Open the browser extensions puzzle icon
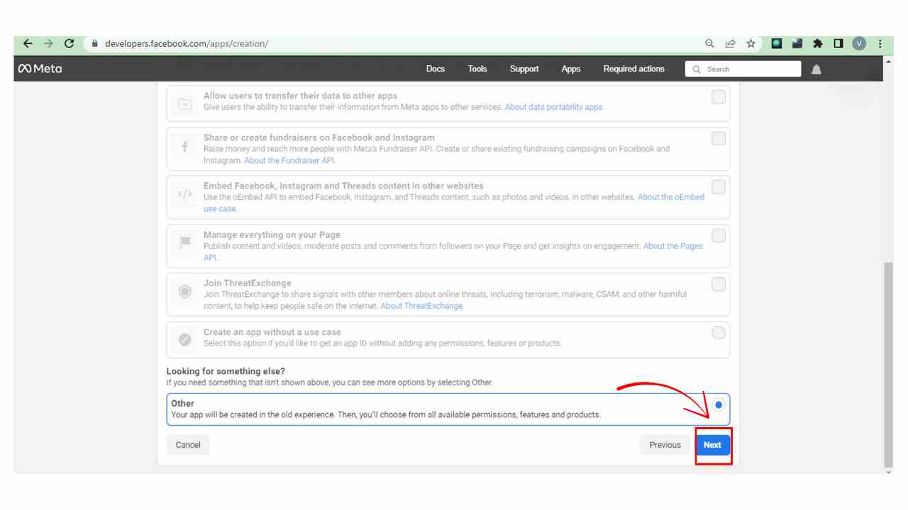Image resolution: width=908 pixels, height=510 pixels. [817, 44]
